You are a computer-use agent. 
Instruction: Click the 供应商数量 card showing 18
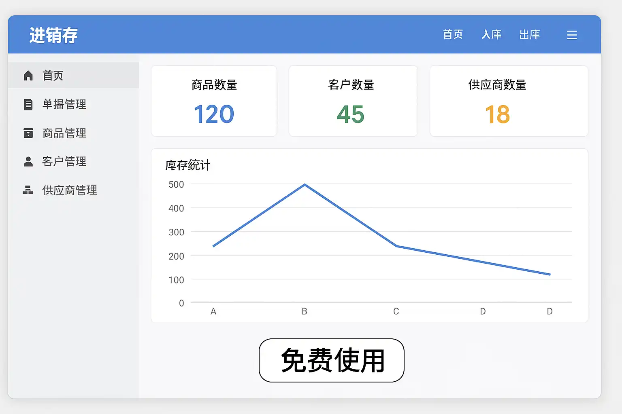coord(509,101)
